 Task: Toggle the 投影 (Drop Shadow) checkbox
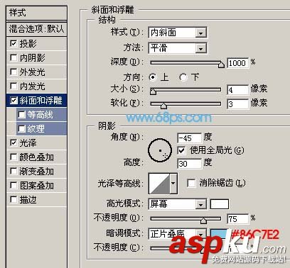(x=14, y=43)
